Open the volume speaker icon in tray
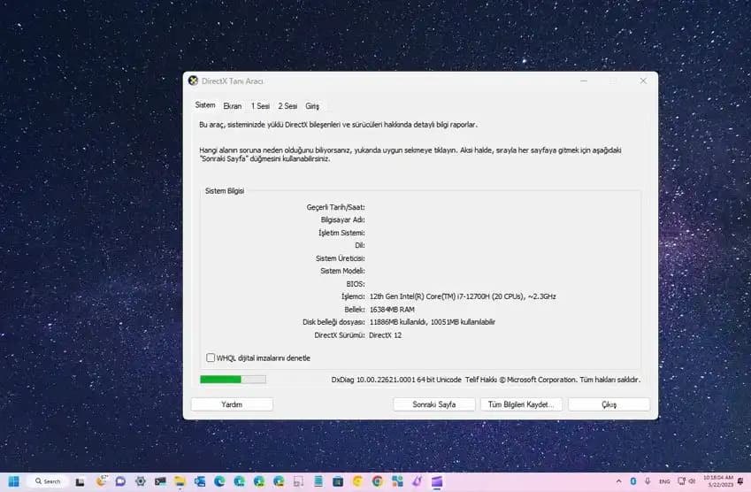This screenshot has height=492, width=751. click(693, 480)
